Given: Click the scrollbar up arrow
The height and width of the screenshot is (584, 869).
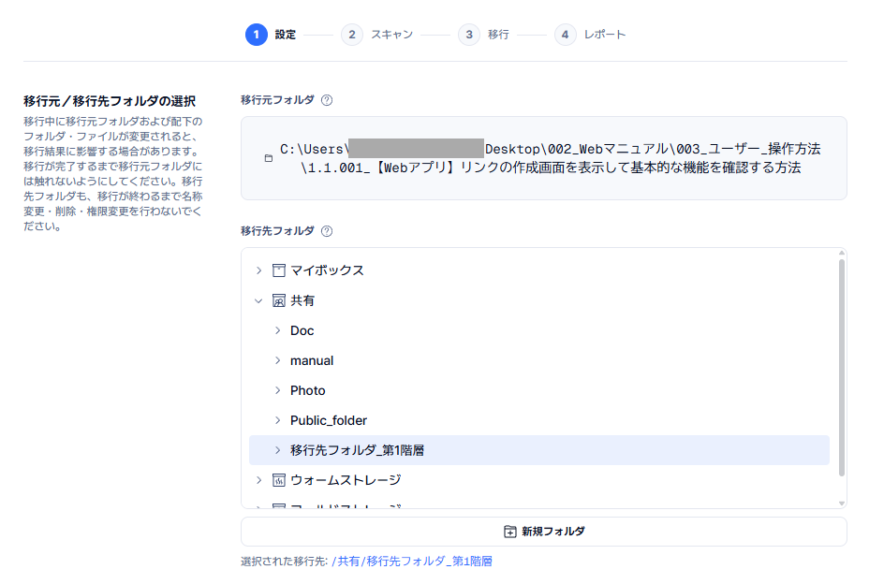Looking at the screenshot, I should coord(841,253).
